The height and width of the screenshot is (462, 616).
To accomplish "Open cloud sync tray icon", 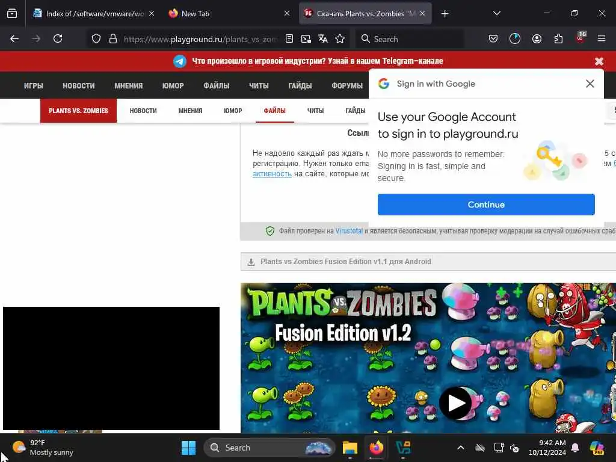I will point(479,448).
